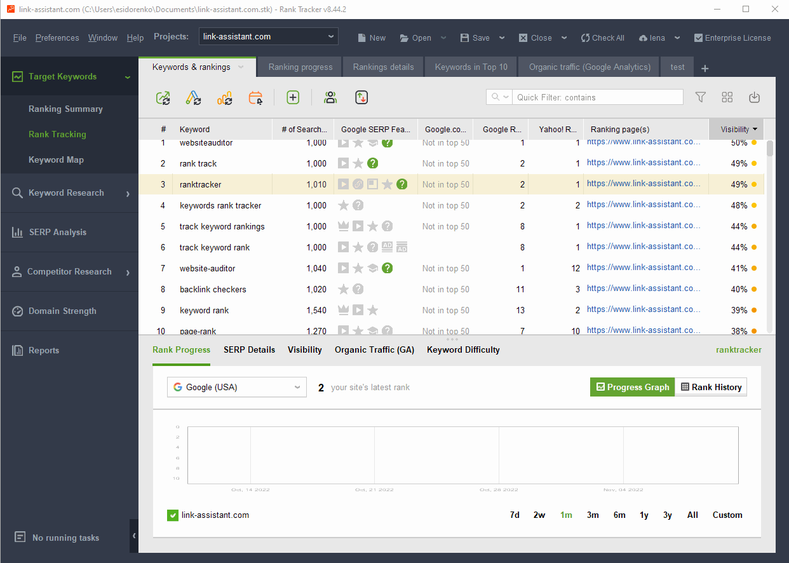Image resolution: width=789 pixels, height=563 pixels.
Task: Open the File menu
Action: (x=20, y=37)
